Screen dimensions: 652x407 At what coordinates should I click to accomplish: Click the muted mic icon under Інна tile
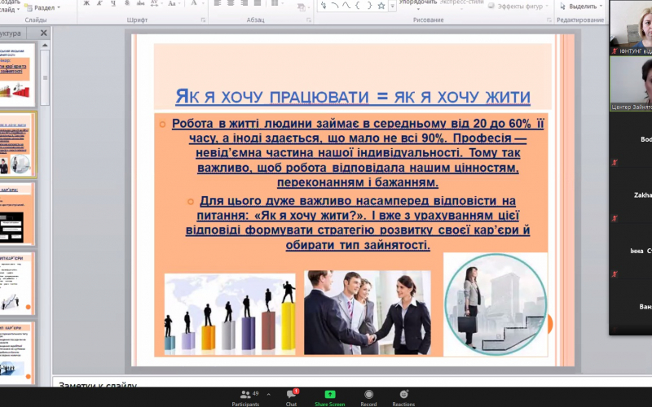615,274
